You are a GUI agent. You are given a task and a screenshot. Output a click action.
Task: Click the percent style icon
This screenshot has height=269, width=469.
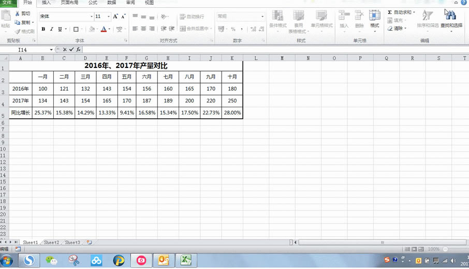point(233,29)
